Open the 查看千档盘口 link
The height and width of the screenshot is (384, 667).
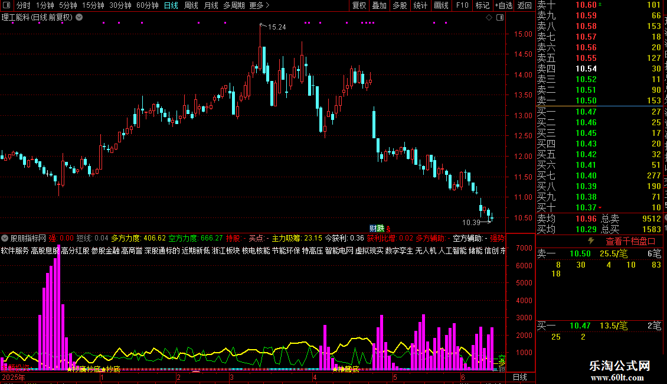630,242
